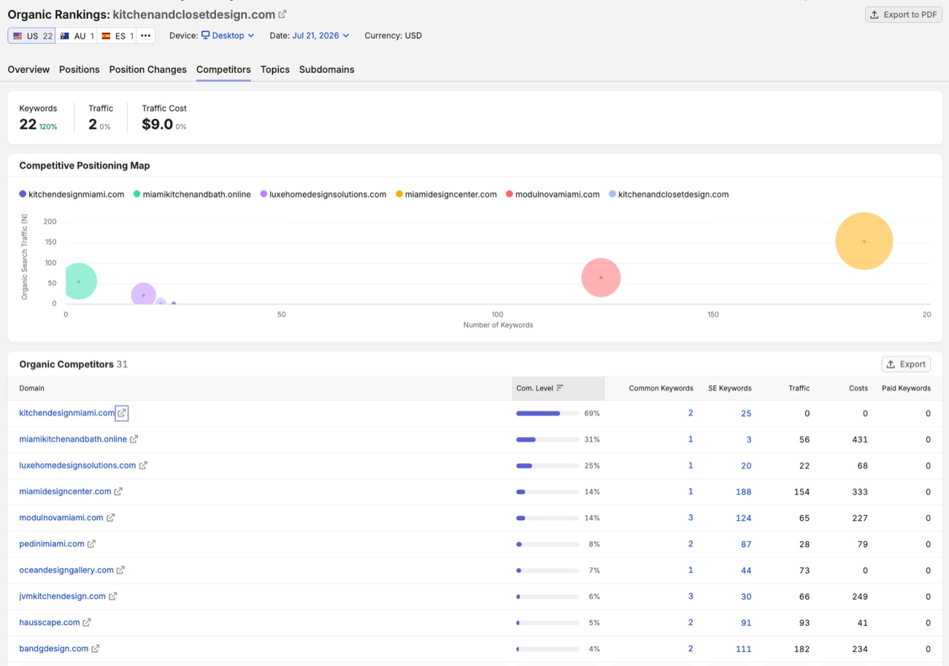Switch to the Position Changes tab
The width and height of the screenshot is (949, 666).
[x=148, y=69]
